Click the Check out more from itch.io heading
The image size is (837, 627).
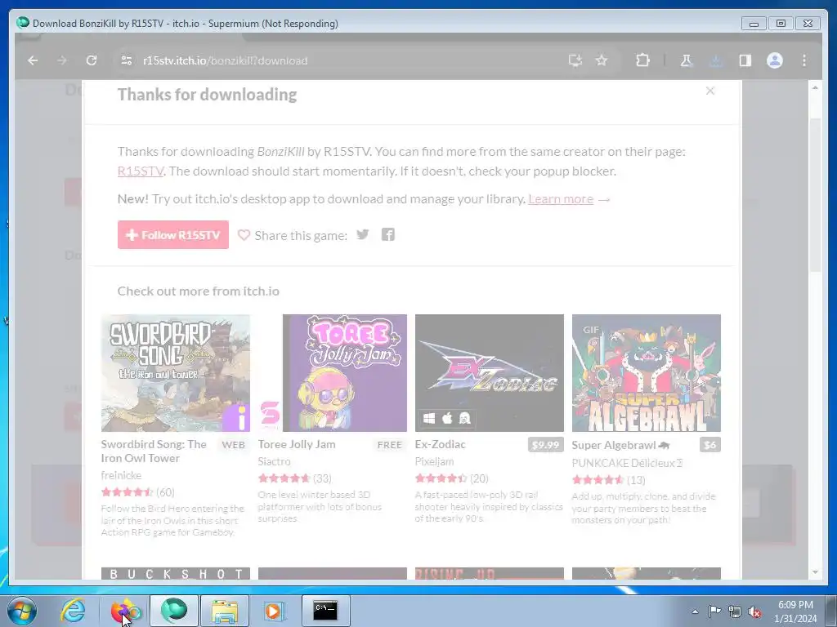coord(199,291)
